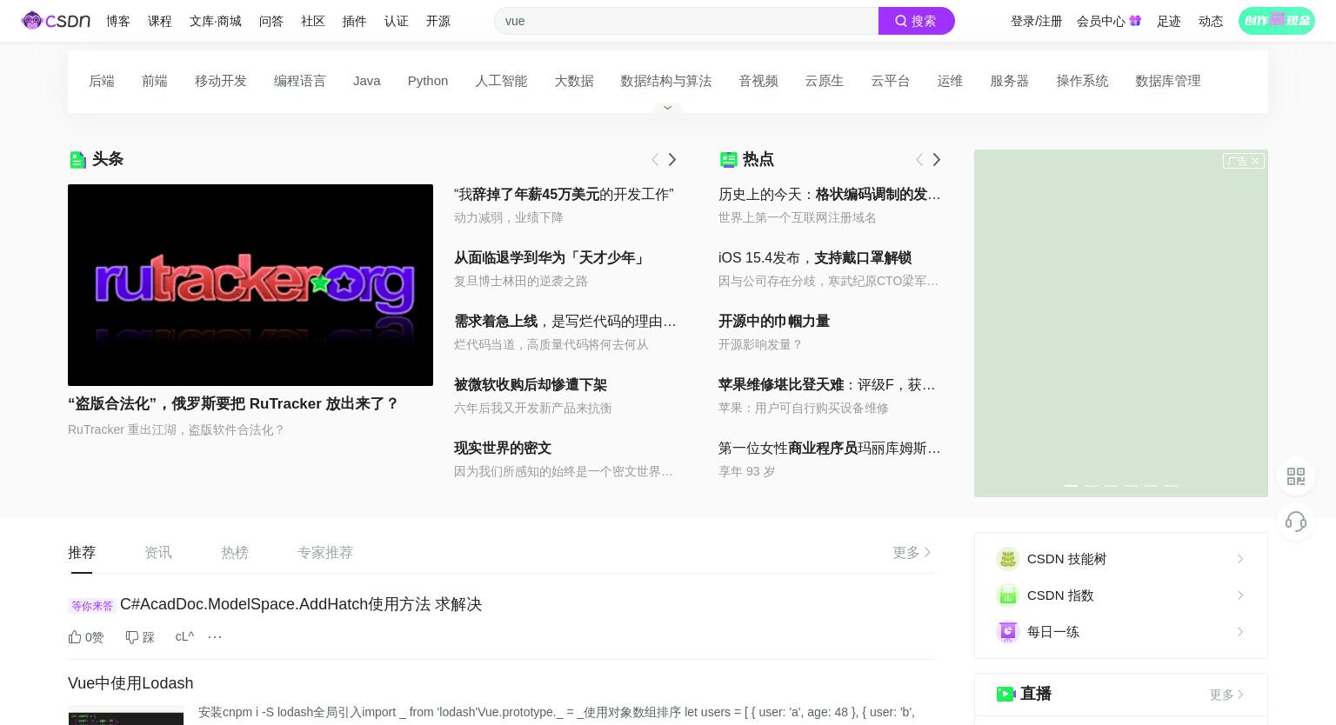1336x725 pixels.
Task: Open the 创作赢现金 badge
Action: (x=1276, y=21)
